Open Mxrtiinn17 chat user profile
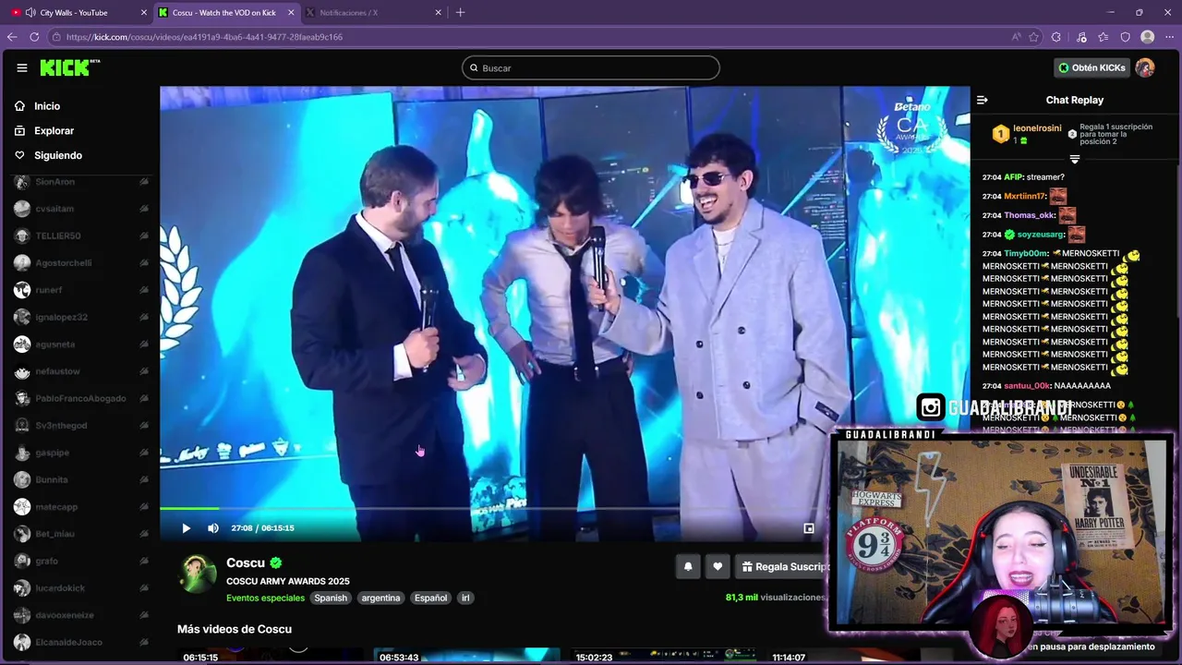1182x665 pixels. tap(1024, 197)
